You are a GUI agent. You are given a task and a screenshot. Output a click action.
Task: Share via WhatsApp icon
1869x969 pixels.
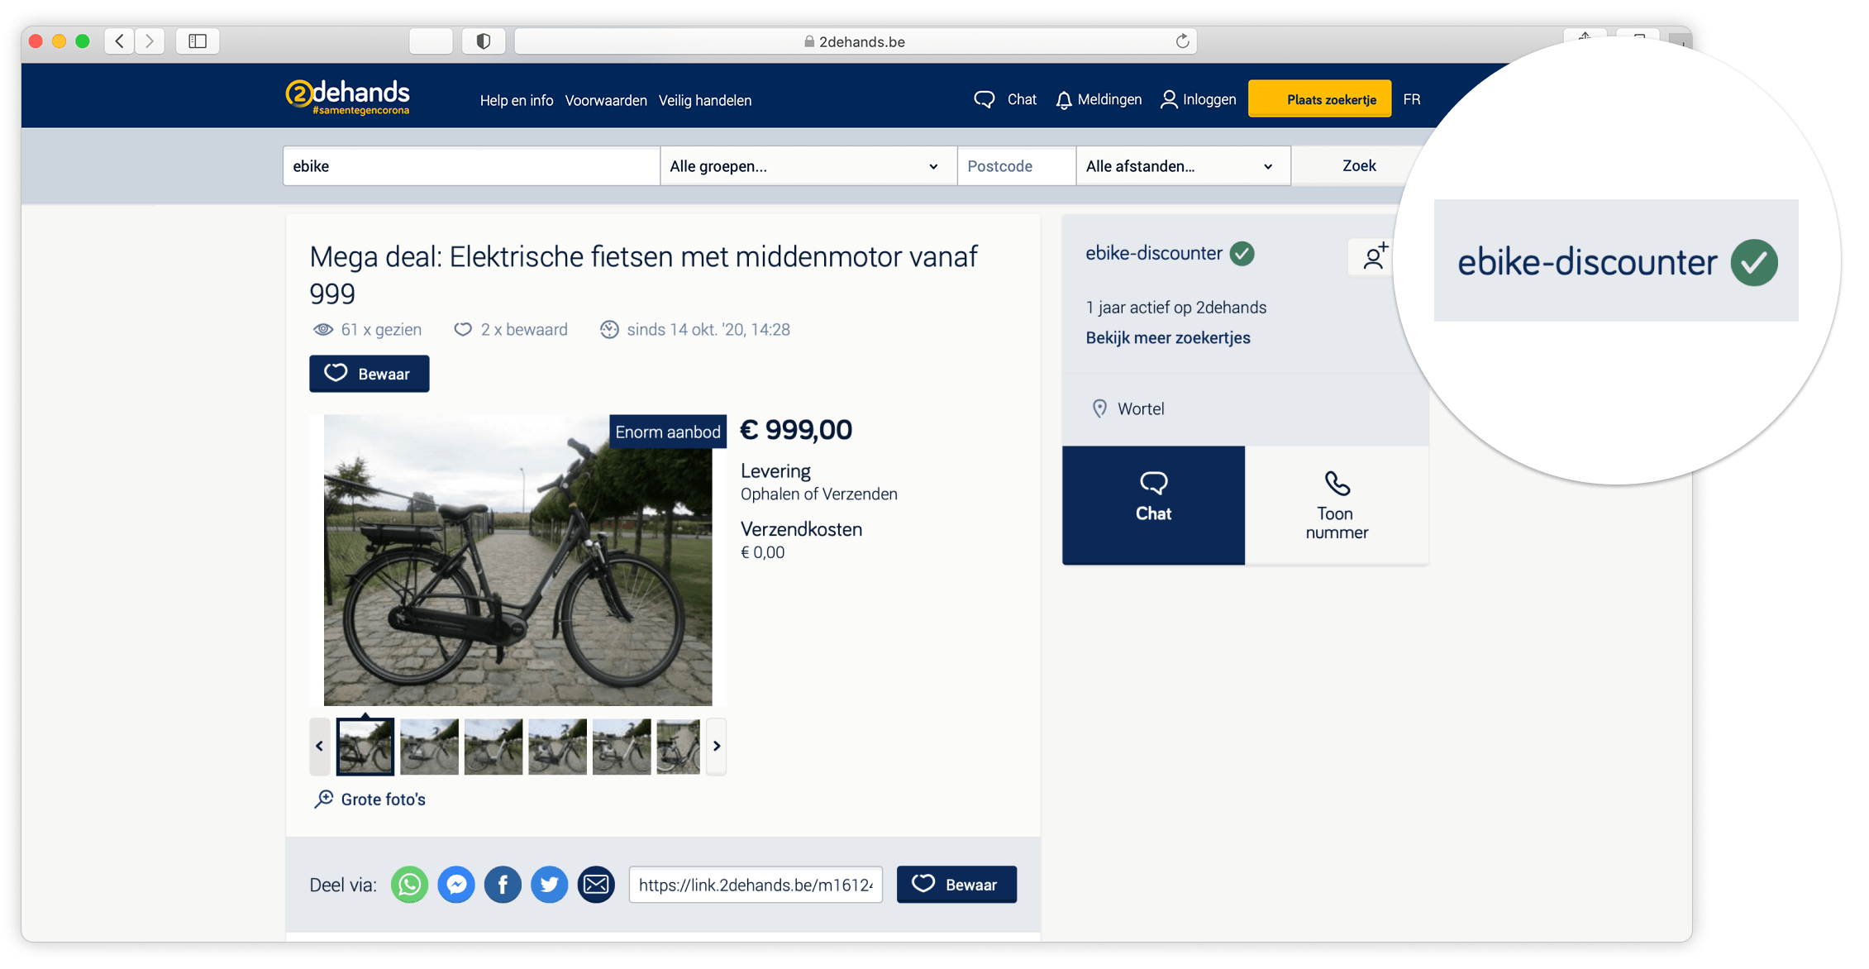click(x=409, y=885)
